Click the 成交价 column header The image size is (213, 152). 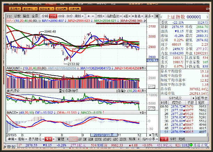[x=176, y=102]
